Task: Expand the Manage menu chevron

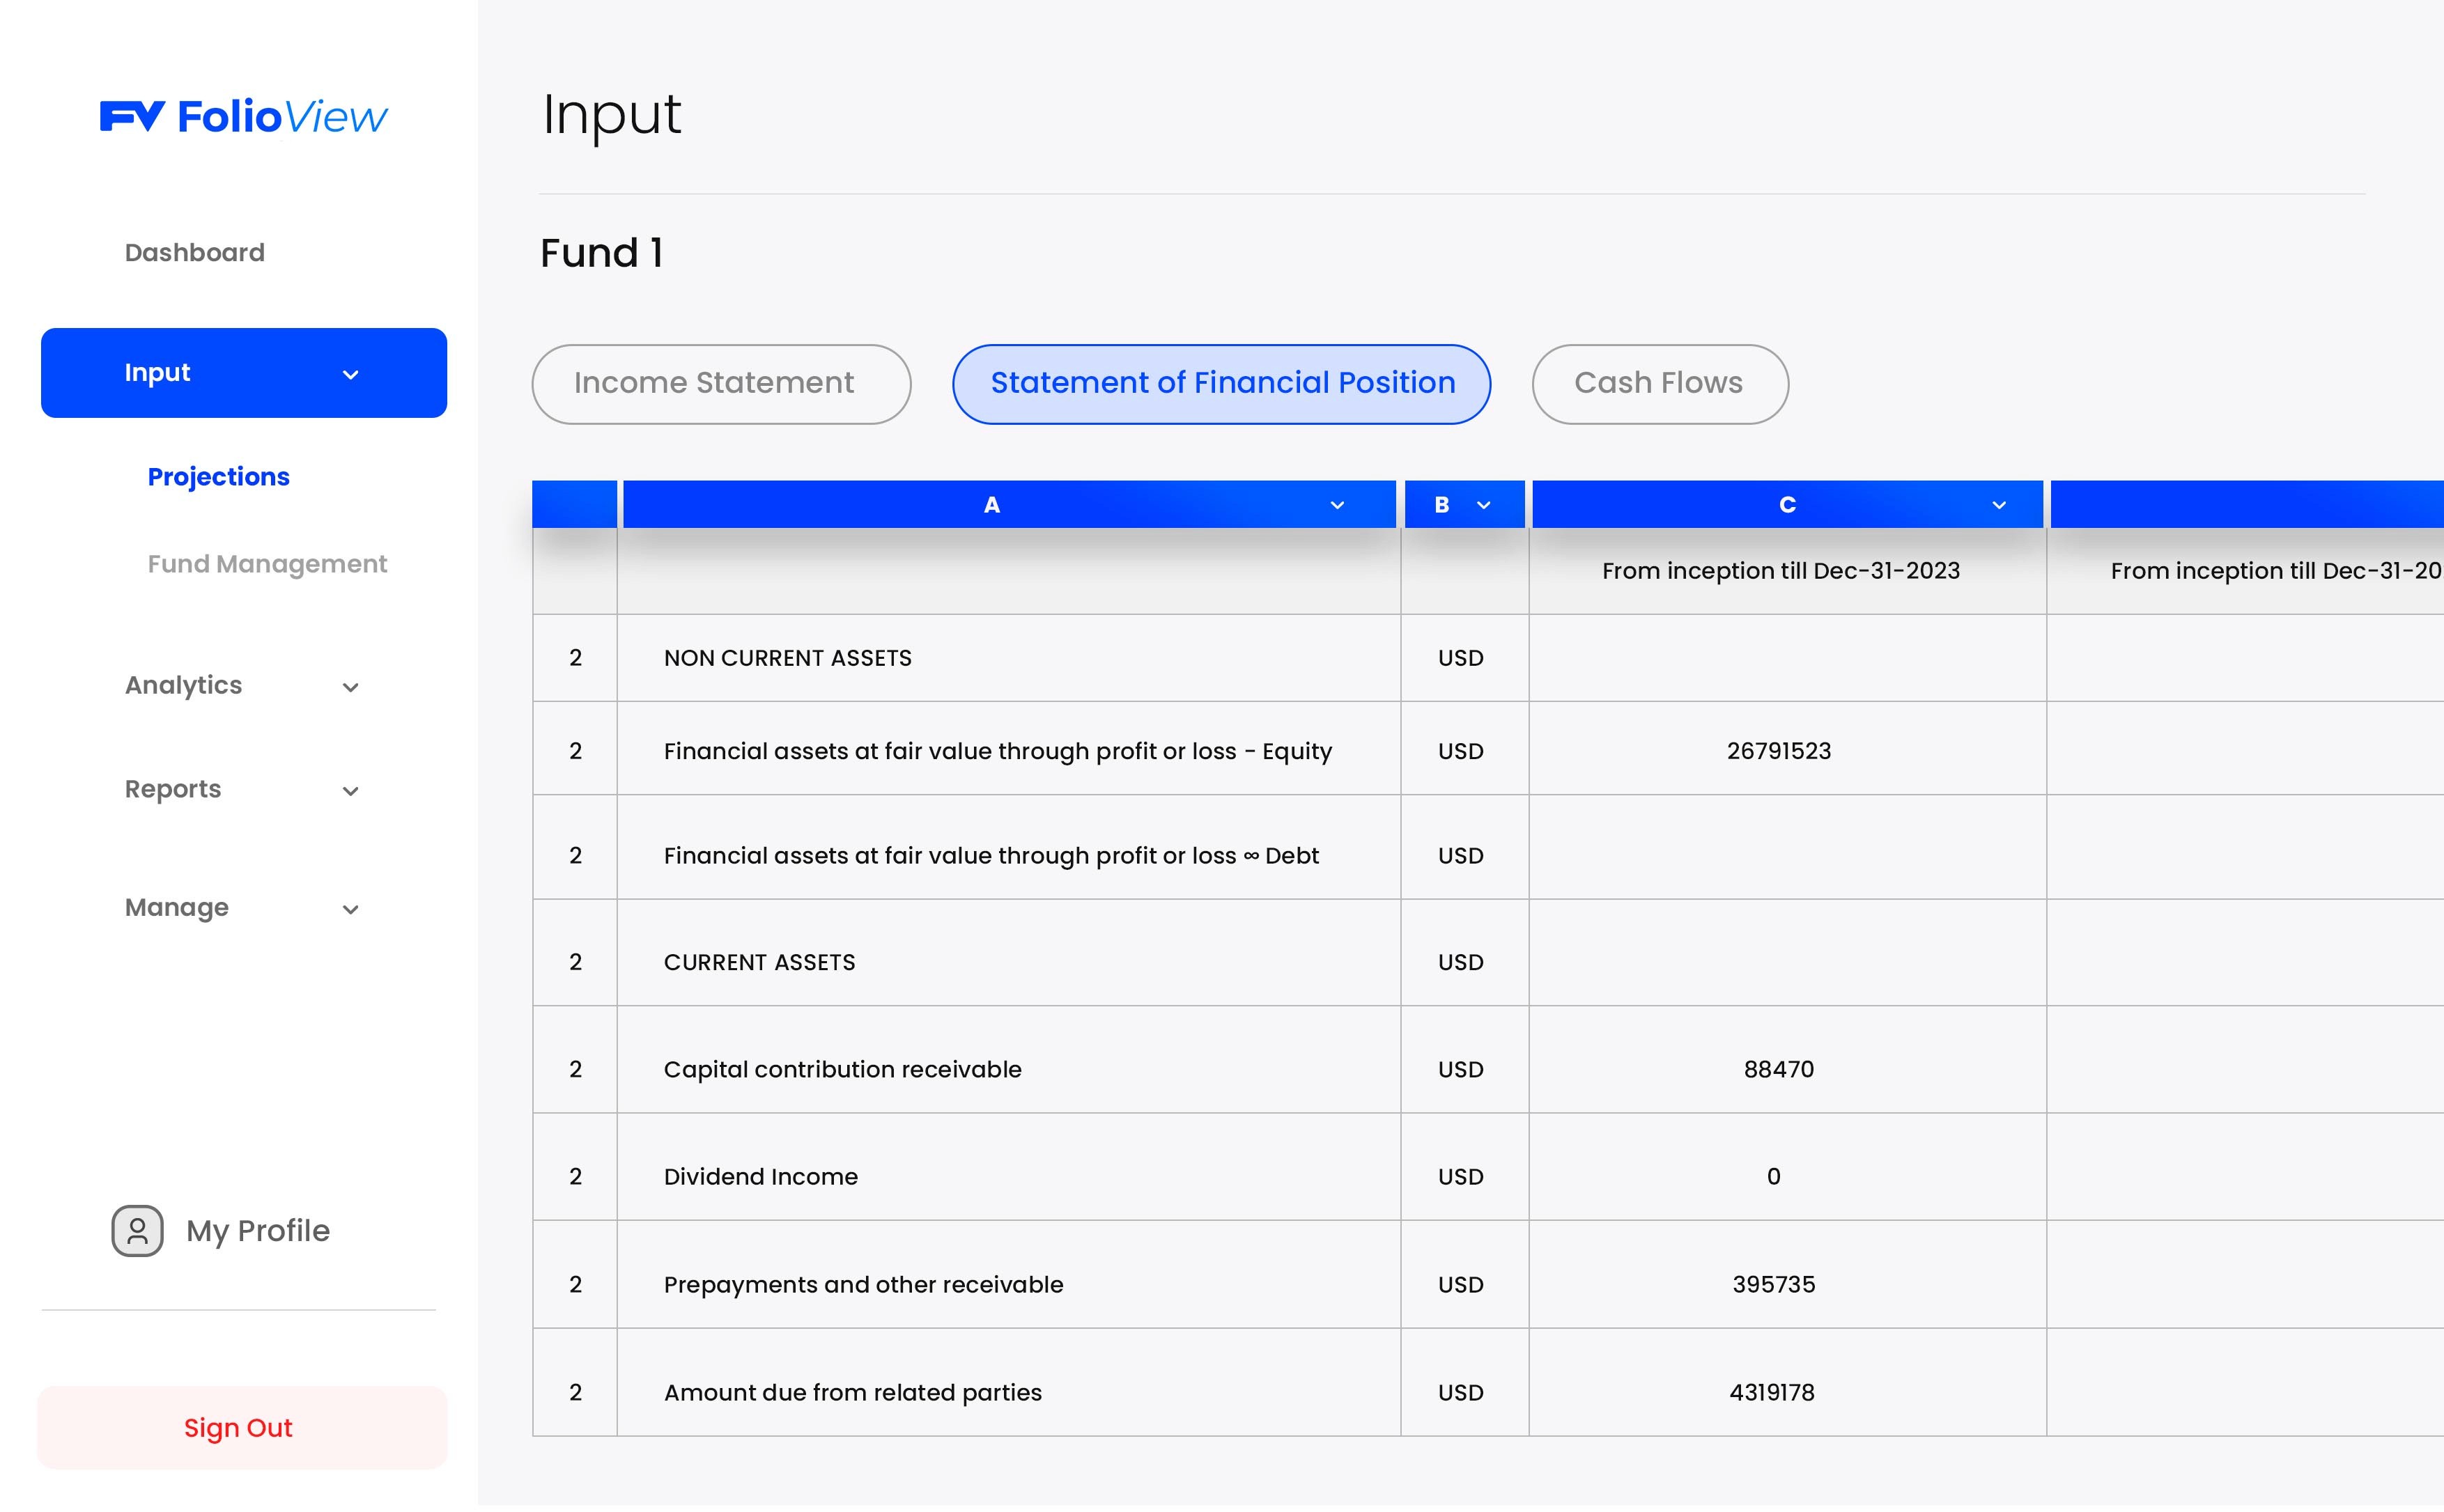Action: 350,909
